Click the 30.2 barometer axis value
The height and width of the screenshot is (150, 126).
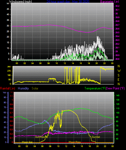pyautogui.click(x=117, y=6)
